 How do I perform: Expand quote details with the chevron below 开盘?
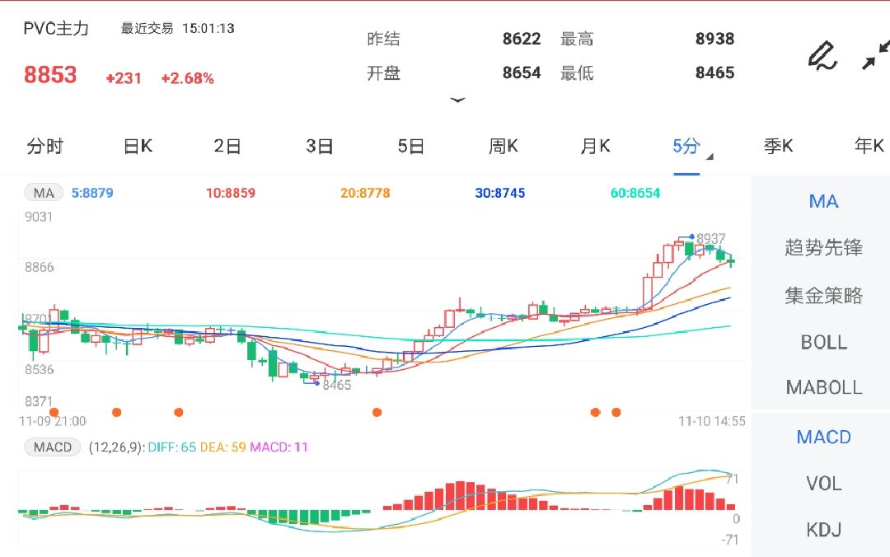(457, 100)
